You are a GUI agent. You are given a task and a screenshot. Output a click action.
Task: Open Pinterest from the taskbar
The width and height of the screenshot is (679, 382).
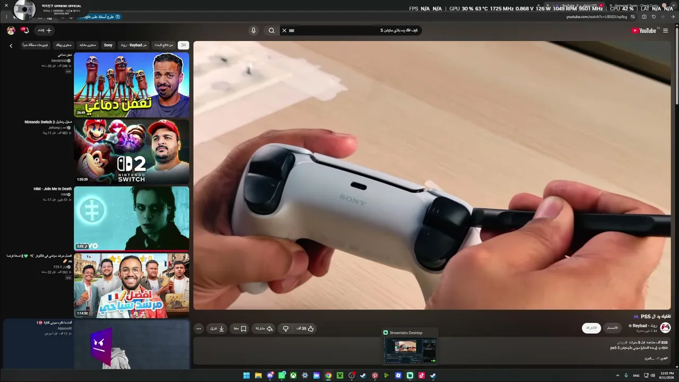point(375,376)
